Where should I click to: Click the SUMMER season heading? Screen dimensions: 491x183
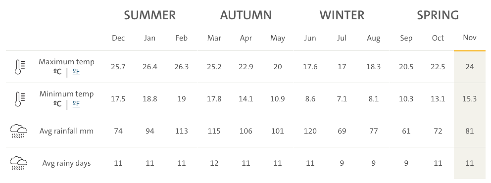pyautogui.click(x=149, y=15)
